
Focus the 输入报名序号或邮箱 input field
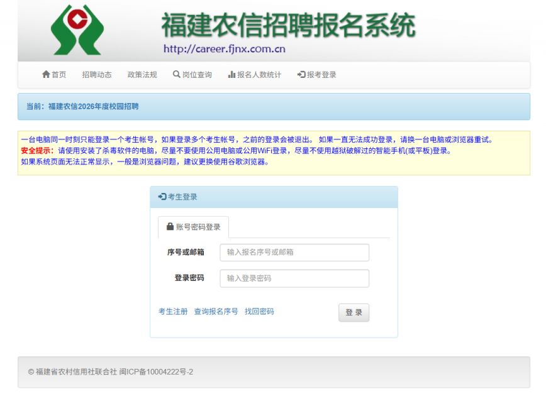(x=294, y=253)
